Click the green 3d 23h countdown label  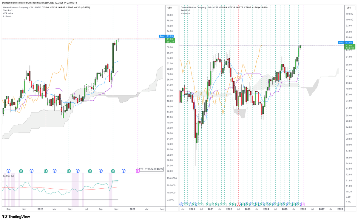[170, 42]
